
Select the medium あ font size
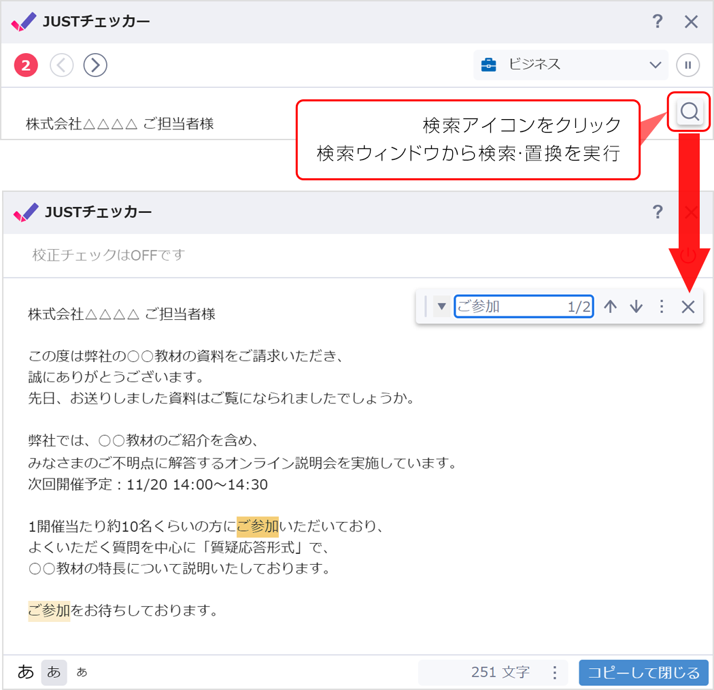point(54,672)
